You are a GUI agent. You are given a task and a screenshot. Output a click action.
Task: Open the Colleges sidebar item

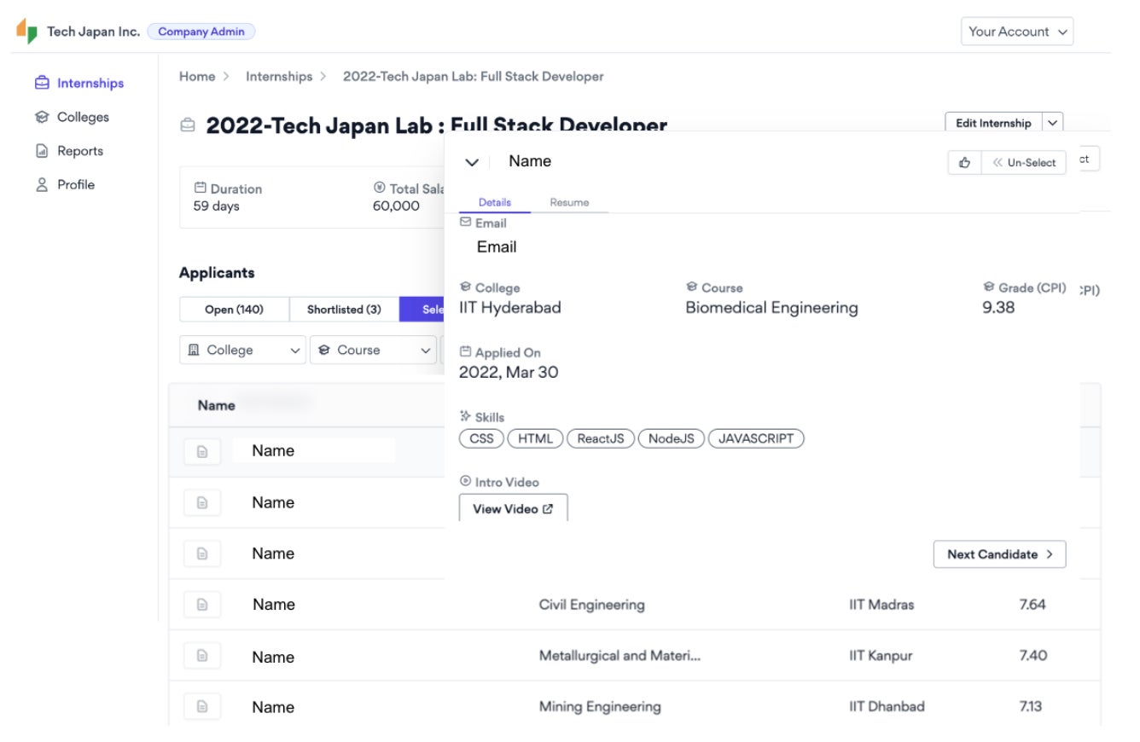coord(83,117)
